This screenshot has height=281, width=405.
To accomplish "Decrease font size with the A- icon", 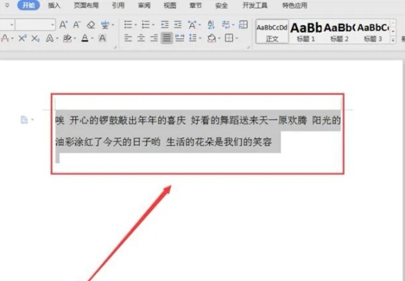I will [77, 24].
